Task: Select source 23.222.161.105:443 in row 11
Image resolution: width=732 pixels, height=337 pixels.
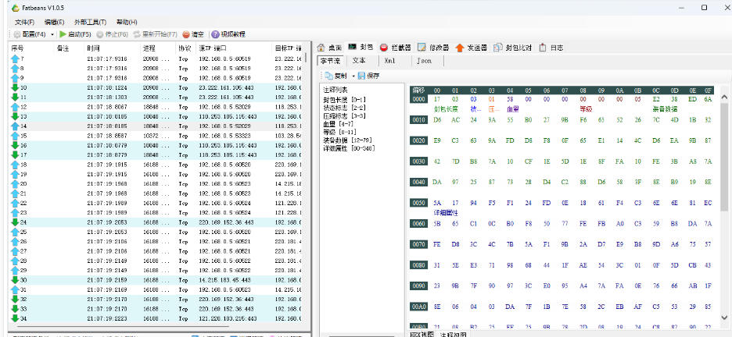Action: coord(227,98)
